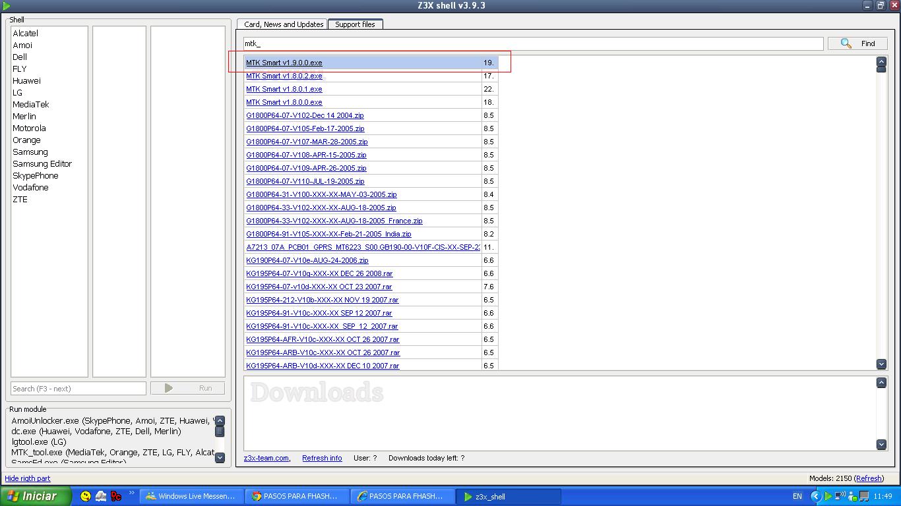Select Samsung Editor in the Shell list
The width and height of the screenshot is (901, 506).
42,163
